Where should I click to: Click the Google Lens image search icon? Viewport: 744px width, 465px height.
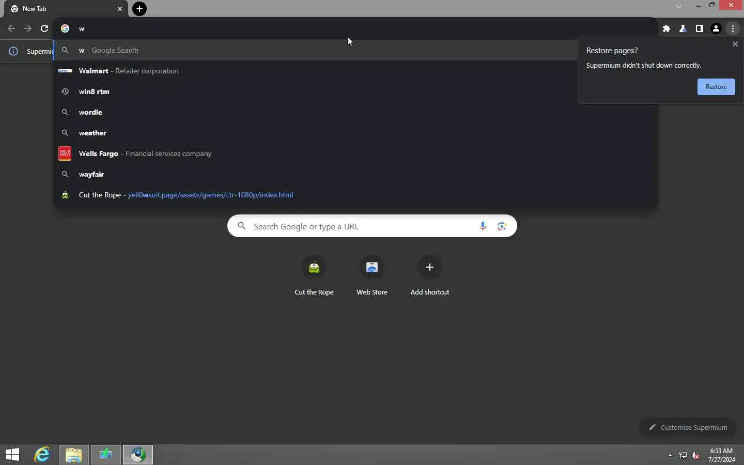[x=502, y=226]
